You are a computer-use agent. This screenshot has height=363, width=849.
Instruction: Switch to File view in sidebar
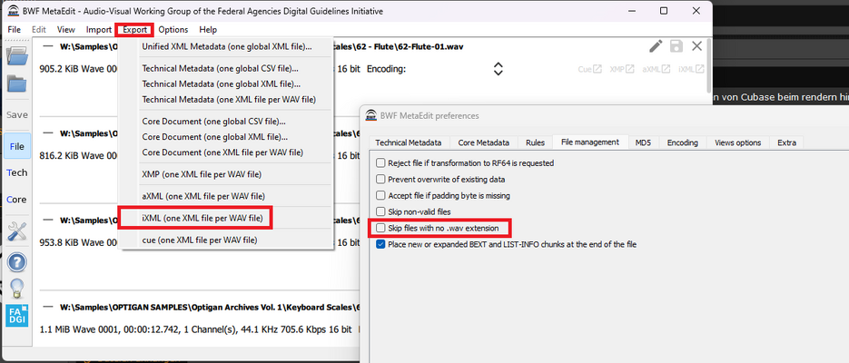click(x=16, y=147)
